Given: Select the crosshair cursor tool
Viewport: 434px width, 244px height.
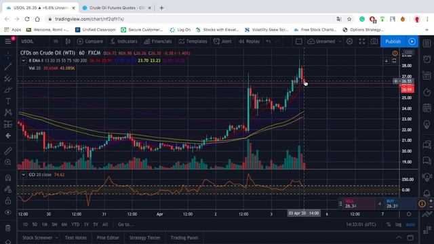Looking at the screenshot, I should pos(8,56).
